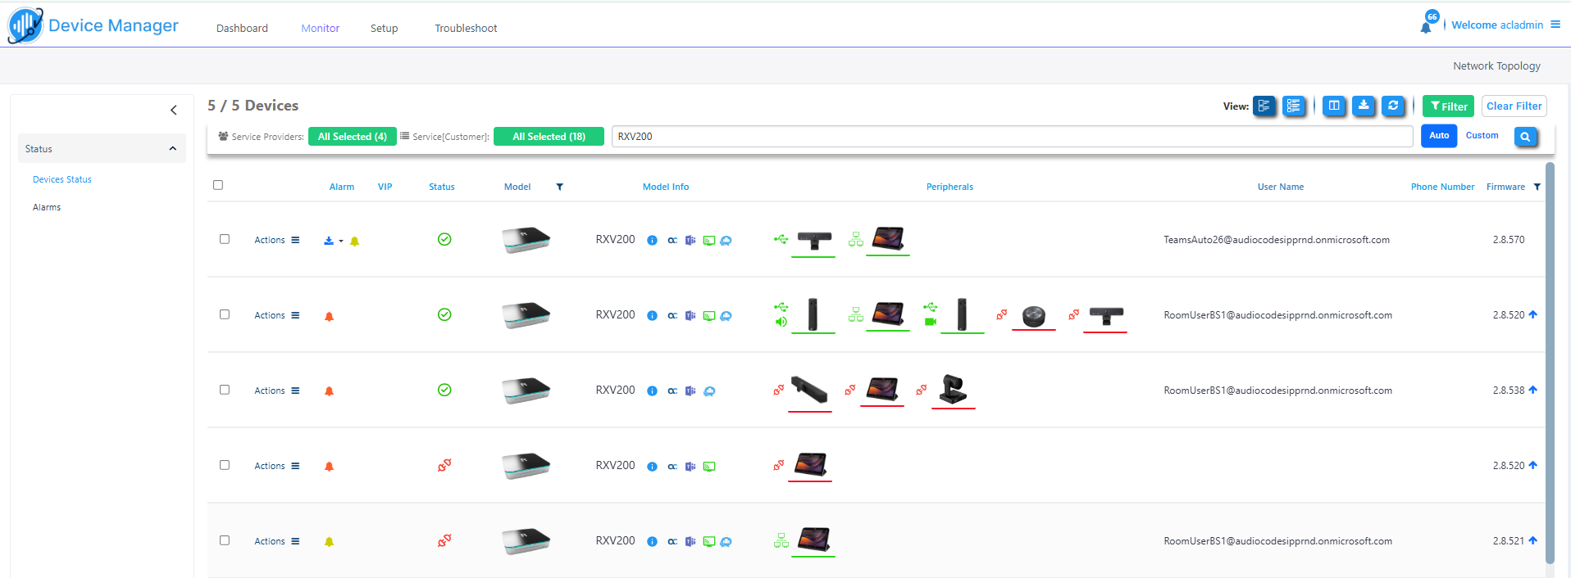The image size is (1571, 578).
Task: Tick the checkbox for firmware 2.8.521 row
Action: (225, 540)
